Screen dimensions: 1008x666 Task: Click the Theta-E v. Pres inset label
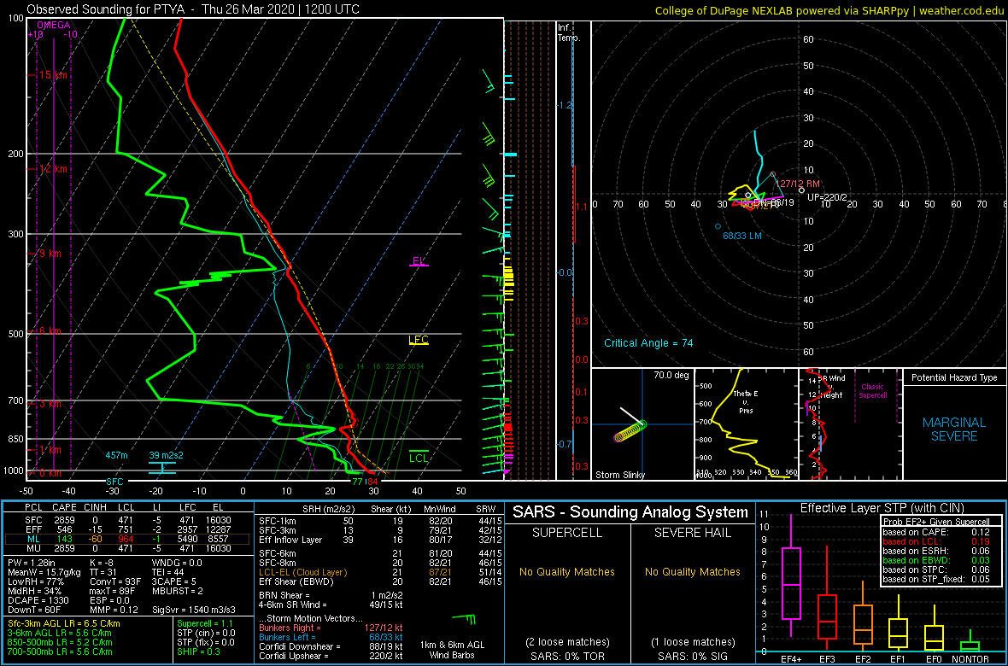746,402
